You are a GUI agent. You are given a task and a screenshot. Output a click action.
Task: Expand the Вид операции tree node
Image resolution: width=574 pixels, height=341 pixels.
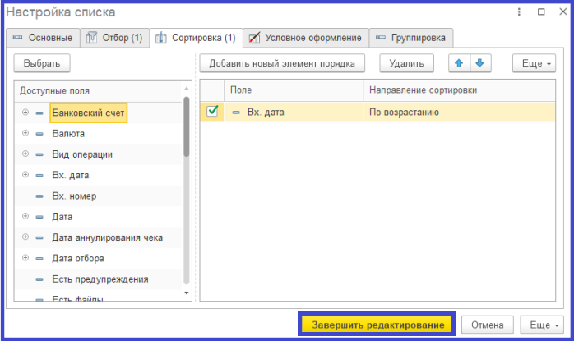(x=25, y=154)
